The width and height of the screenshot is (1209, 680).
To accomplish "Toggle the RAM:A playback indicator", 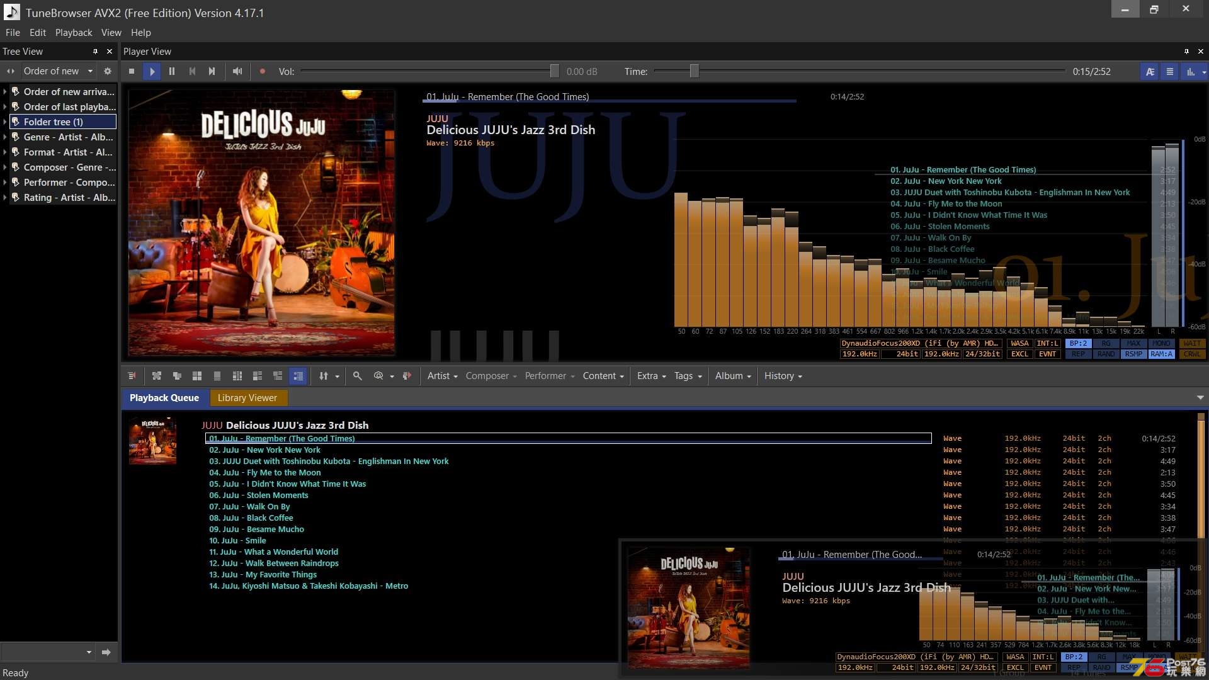I will (x=1161, y=354).
